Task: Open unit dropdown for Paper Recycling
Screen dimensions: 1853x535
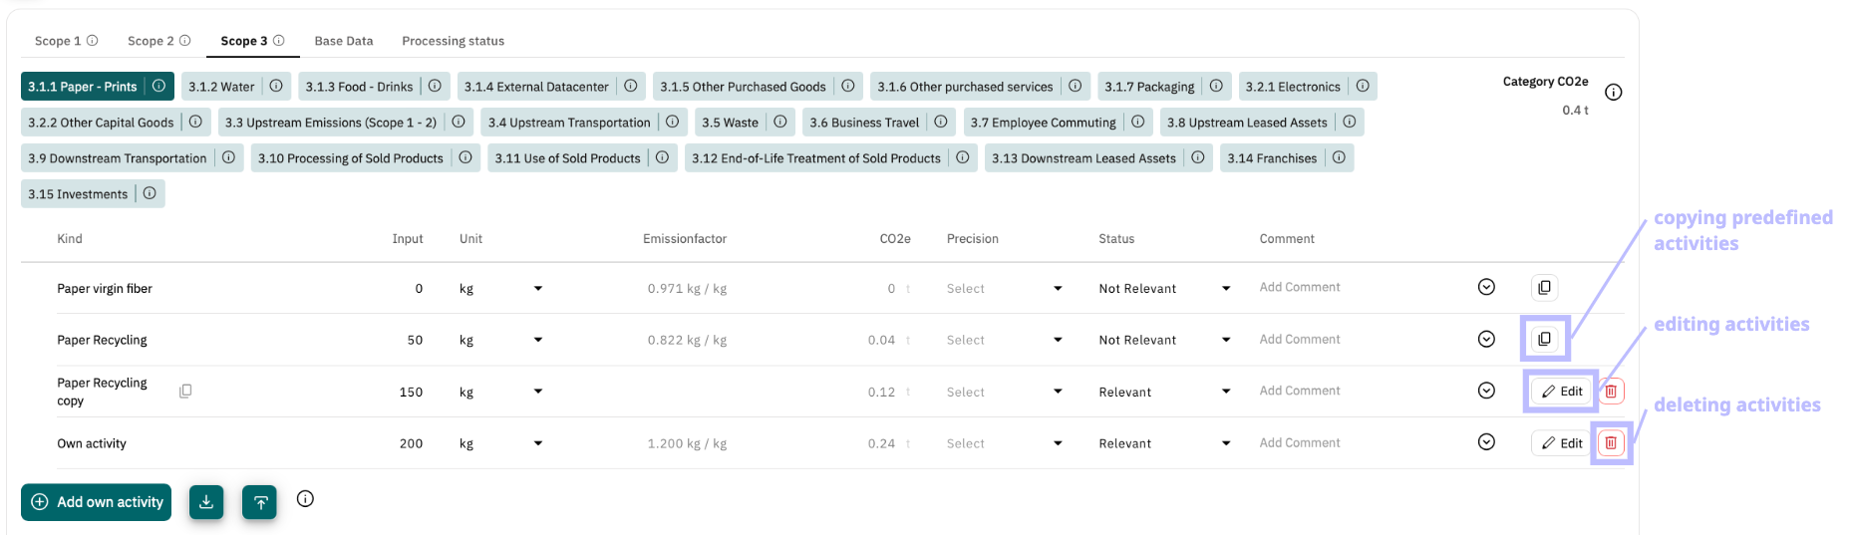Action: [x=538, y=340]
